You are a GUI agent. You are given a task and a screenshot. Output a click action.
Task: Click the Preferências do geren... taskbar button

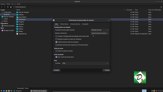click(39, 91)
